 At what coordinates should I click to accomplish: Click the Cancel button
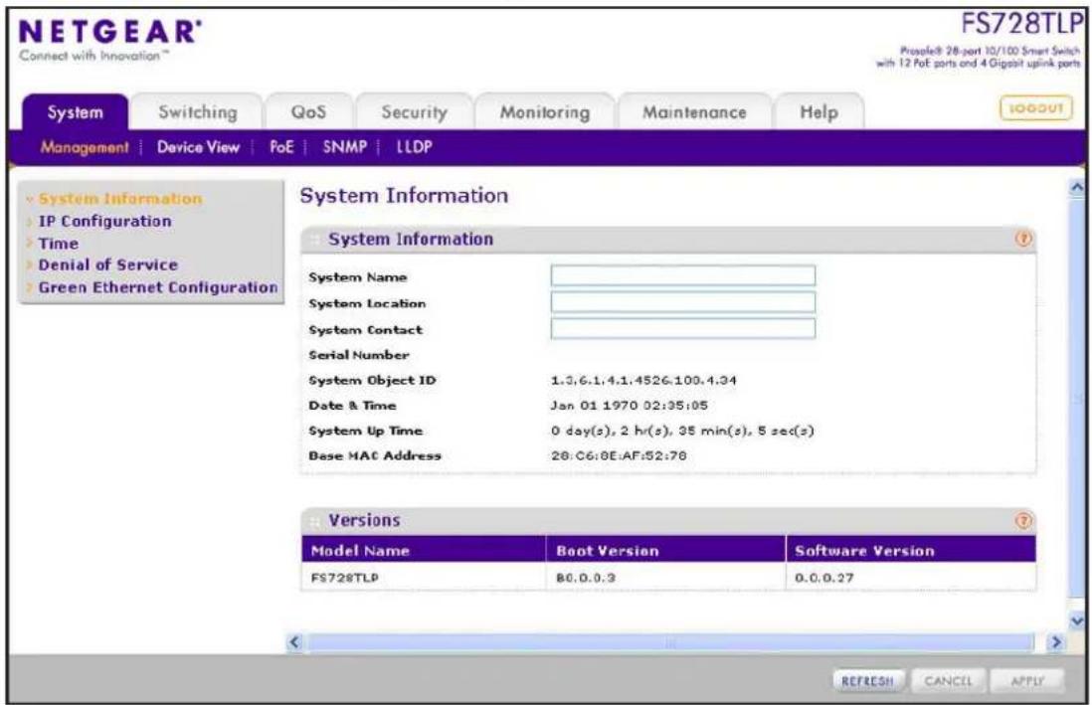point(947,680)
